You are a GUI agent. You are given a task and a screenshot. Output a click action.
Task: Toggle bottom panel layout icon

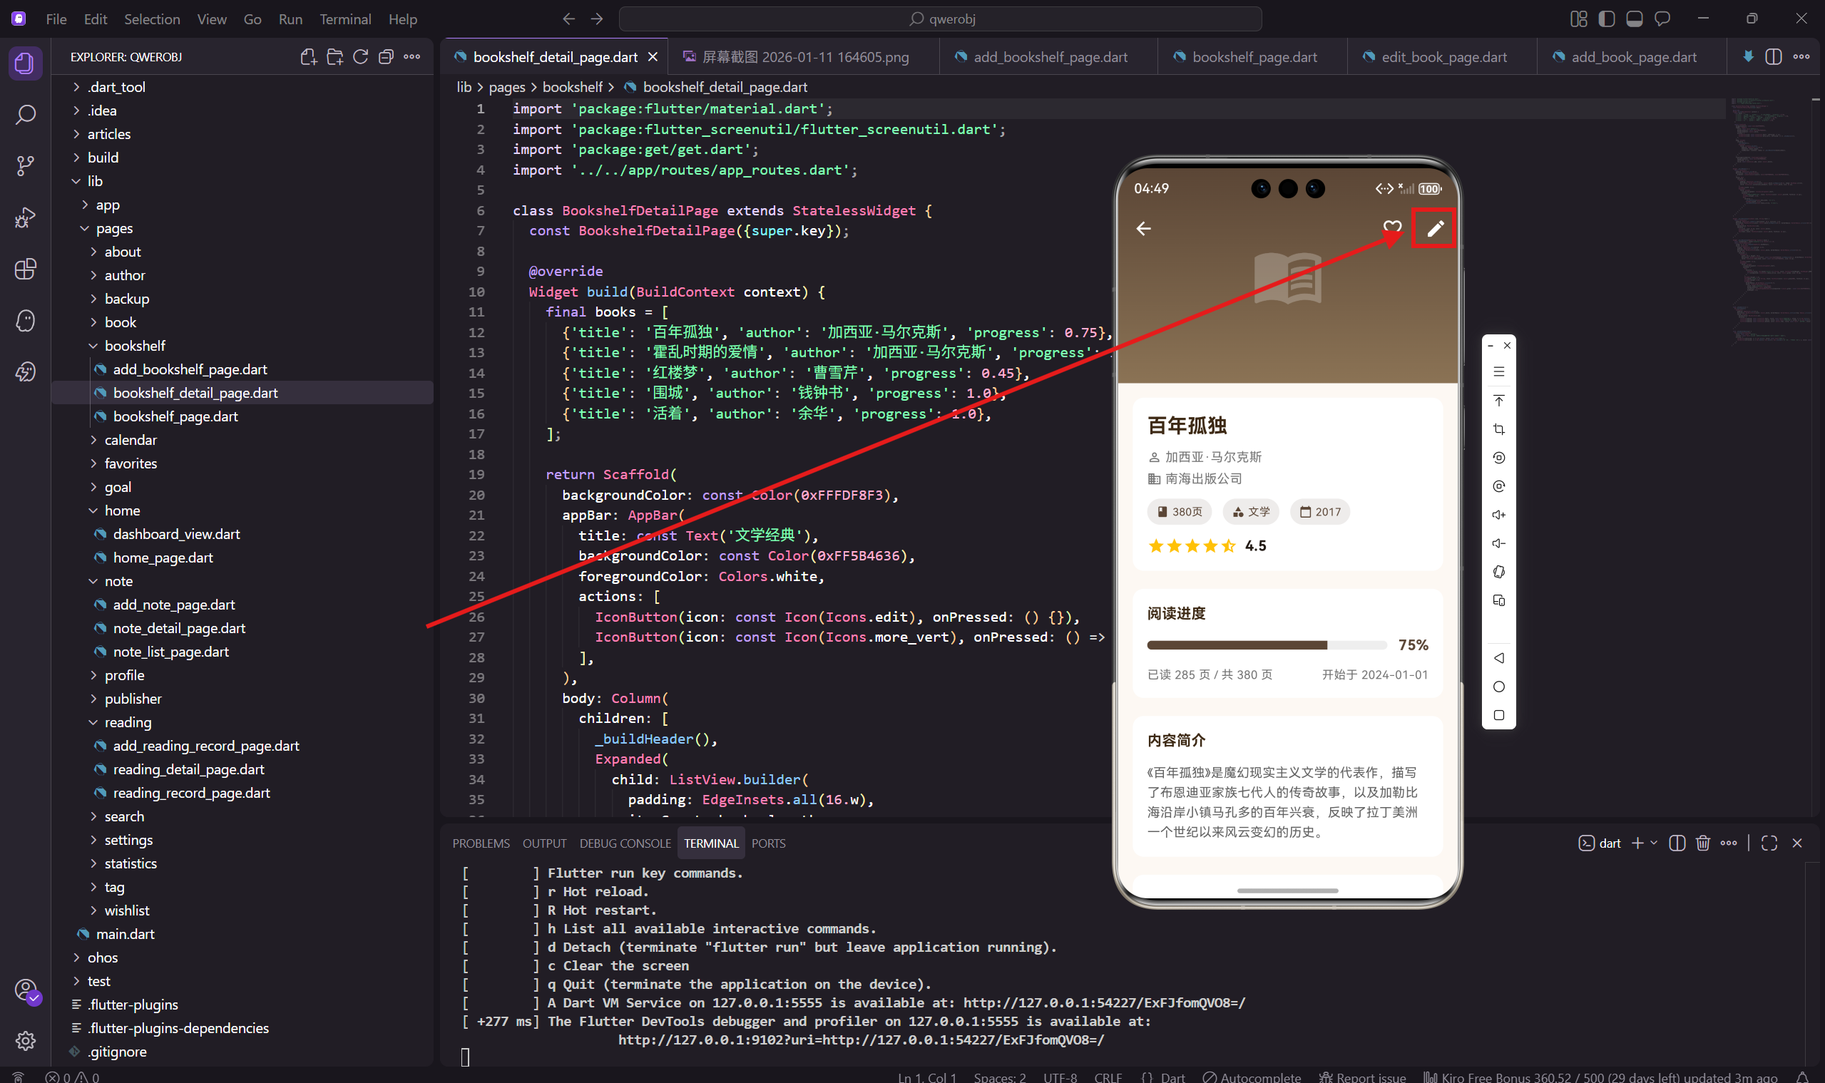click(x=1635, y=19)
